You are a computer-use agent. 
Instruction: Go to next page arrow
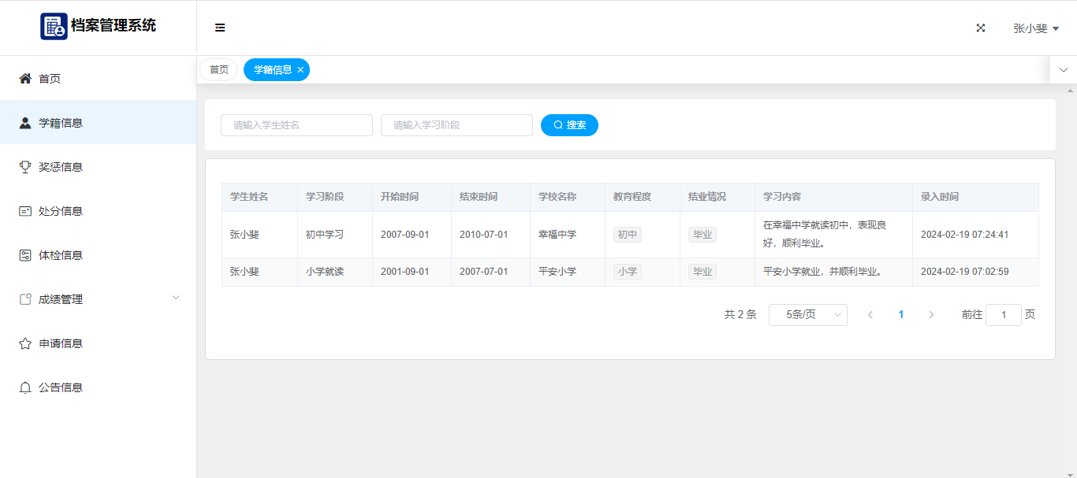coord(931,315)
